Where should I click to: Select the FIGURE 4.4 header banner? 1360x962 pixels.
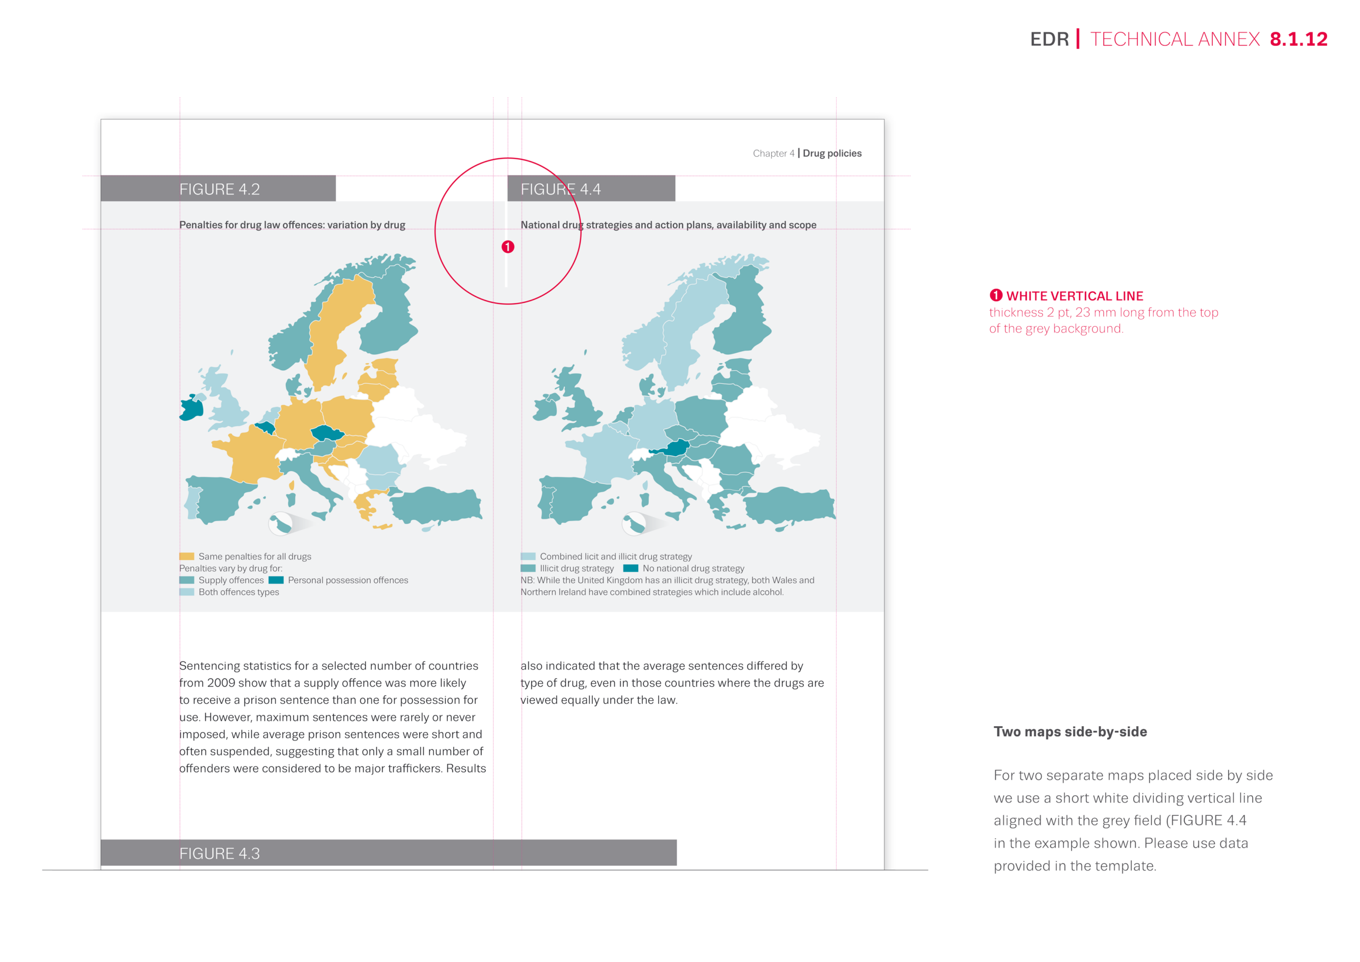pos(591,189)
